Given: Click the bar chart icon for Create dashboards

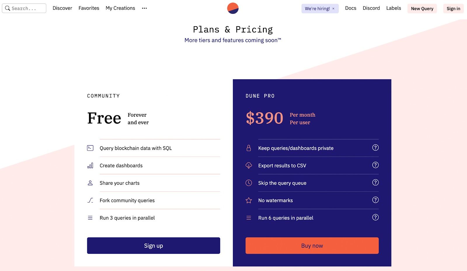Looking at the screenshot, I should coord(90,165).
